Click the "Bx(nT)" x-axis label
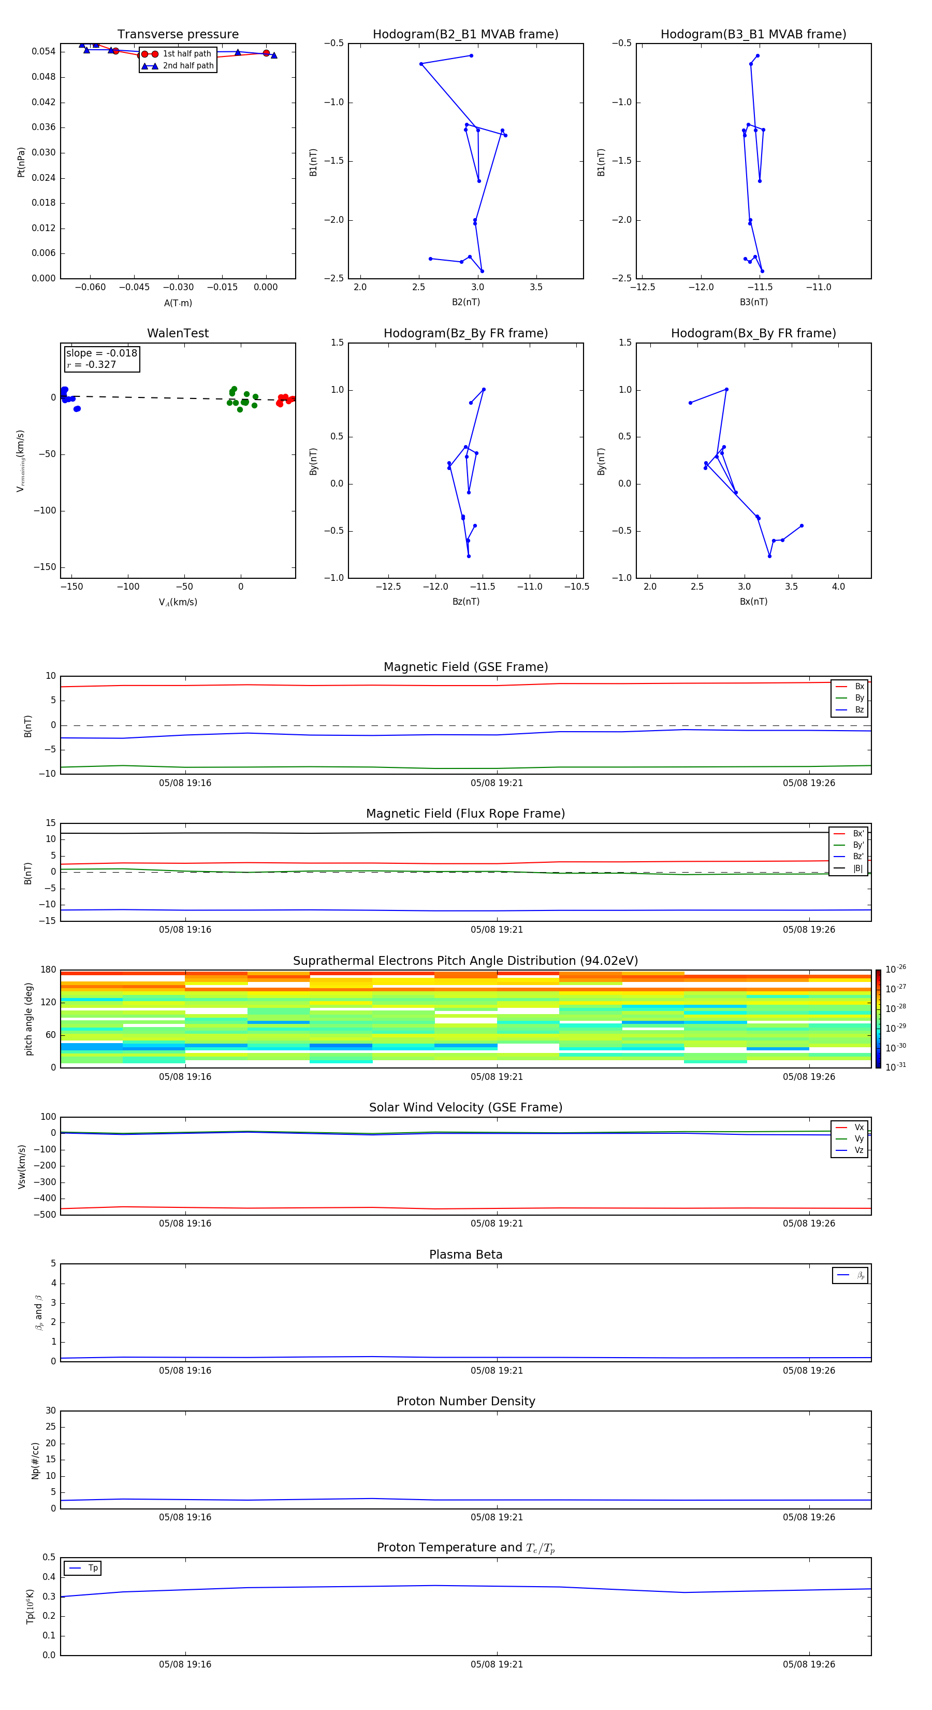932x1710 pixels. coord(753,602)
